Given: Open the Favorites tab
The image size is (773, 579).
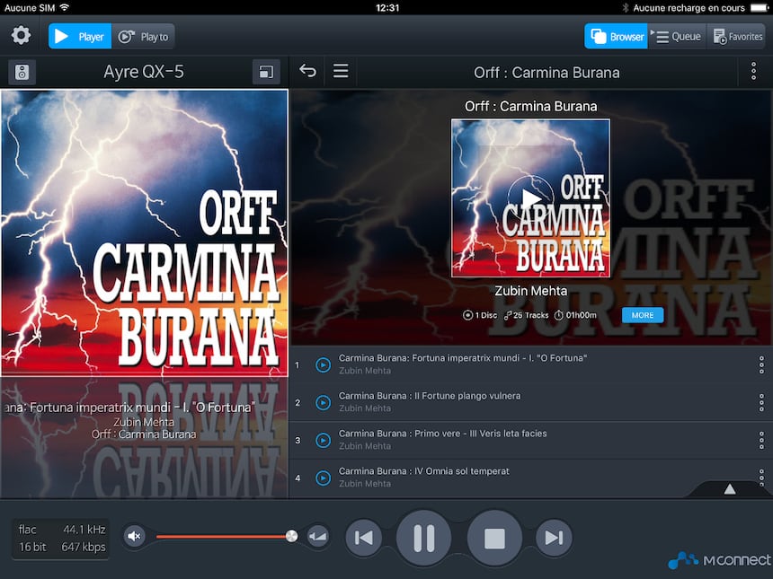Looking at the screenshot, I should pos(736,37).
